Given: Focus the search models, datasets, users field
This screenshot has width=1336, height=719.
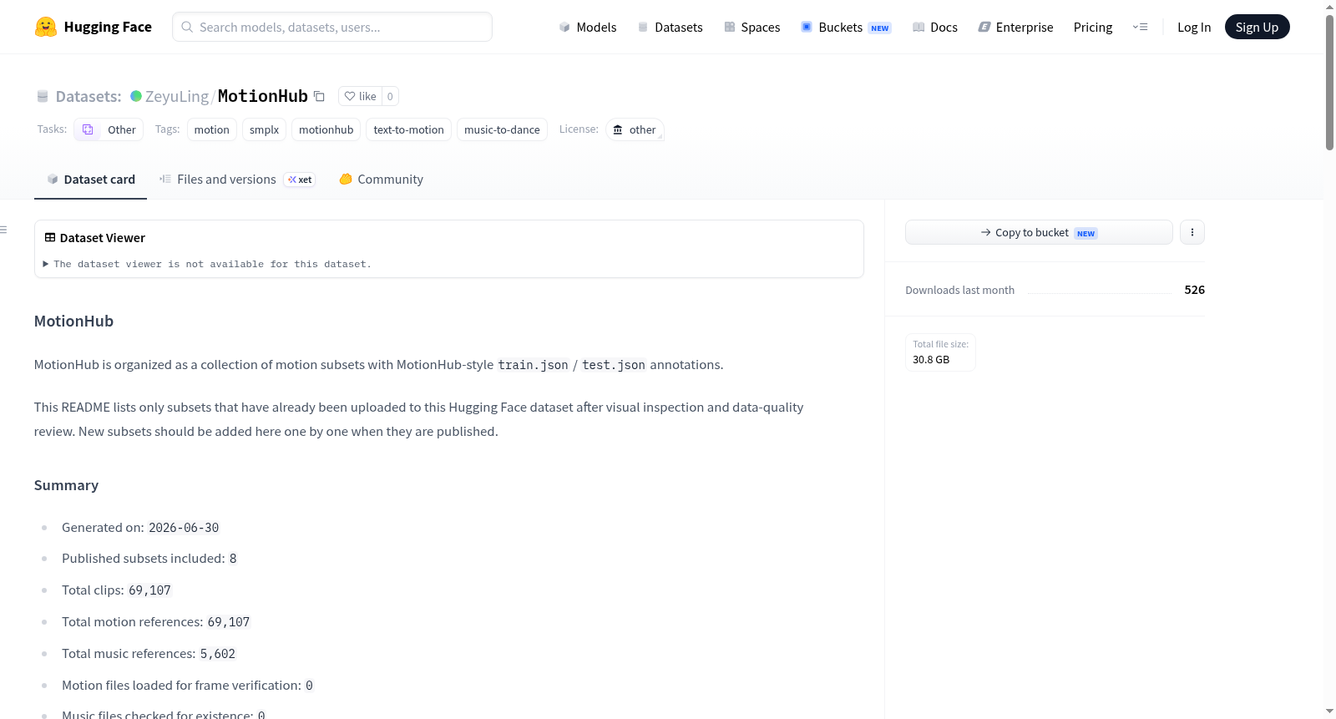Looking at the screenshot, I should (332, 27).
